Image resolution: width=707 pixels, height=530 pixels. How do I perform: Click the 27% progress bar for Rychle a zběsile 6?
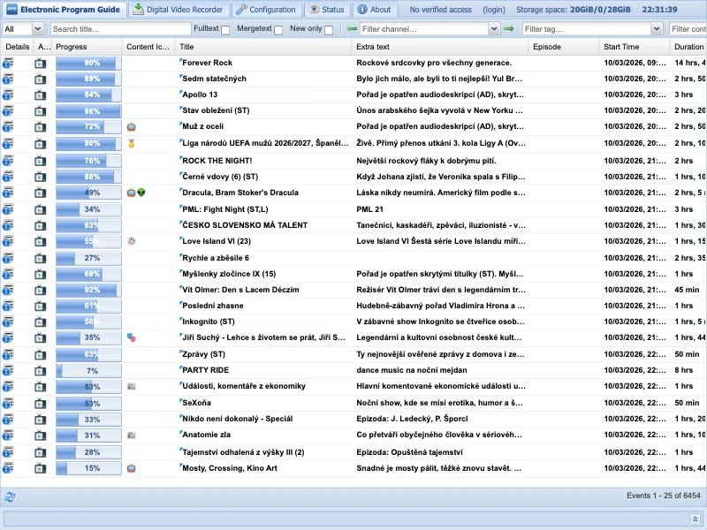coord(88,258)
